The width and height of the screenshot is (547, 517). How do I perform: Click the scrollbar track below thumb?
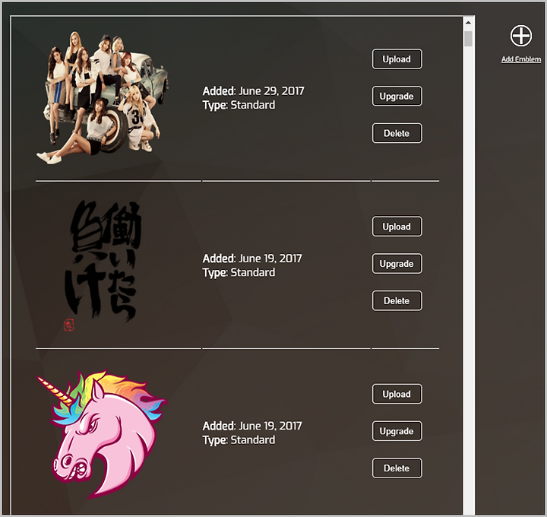[x=468, y=279]
